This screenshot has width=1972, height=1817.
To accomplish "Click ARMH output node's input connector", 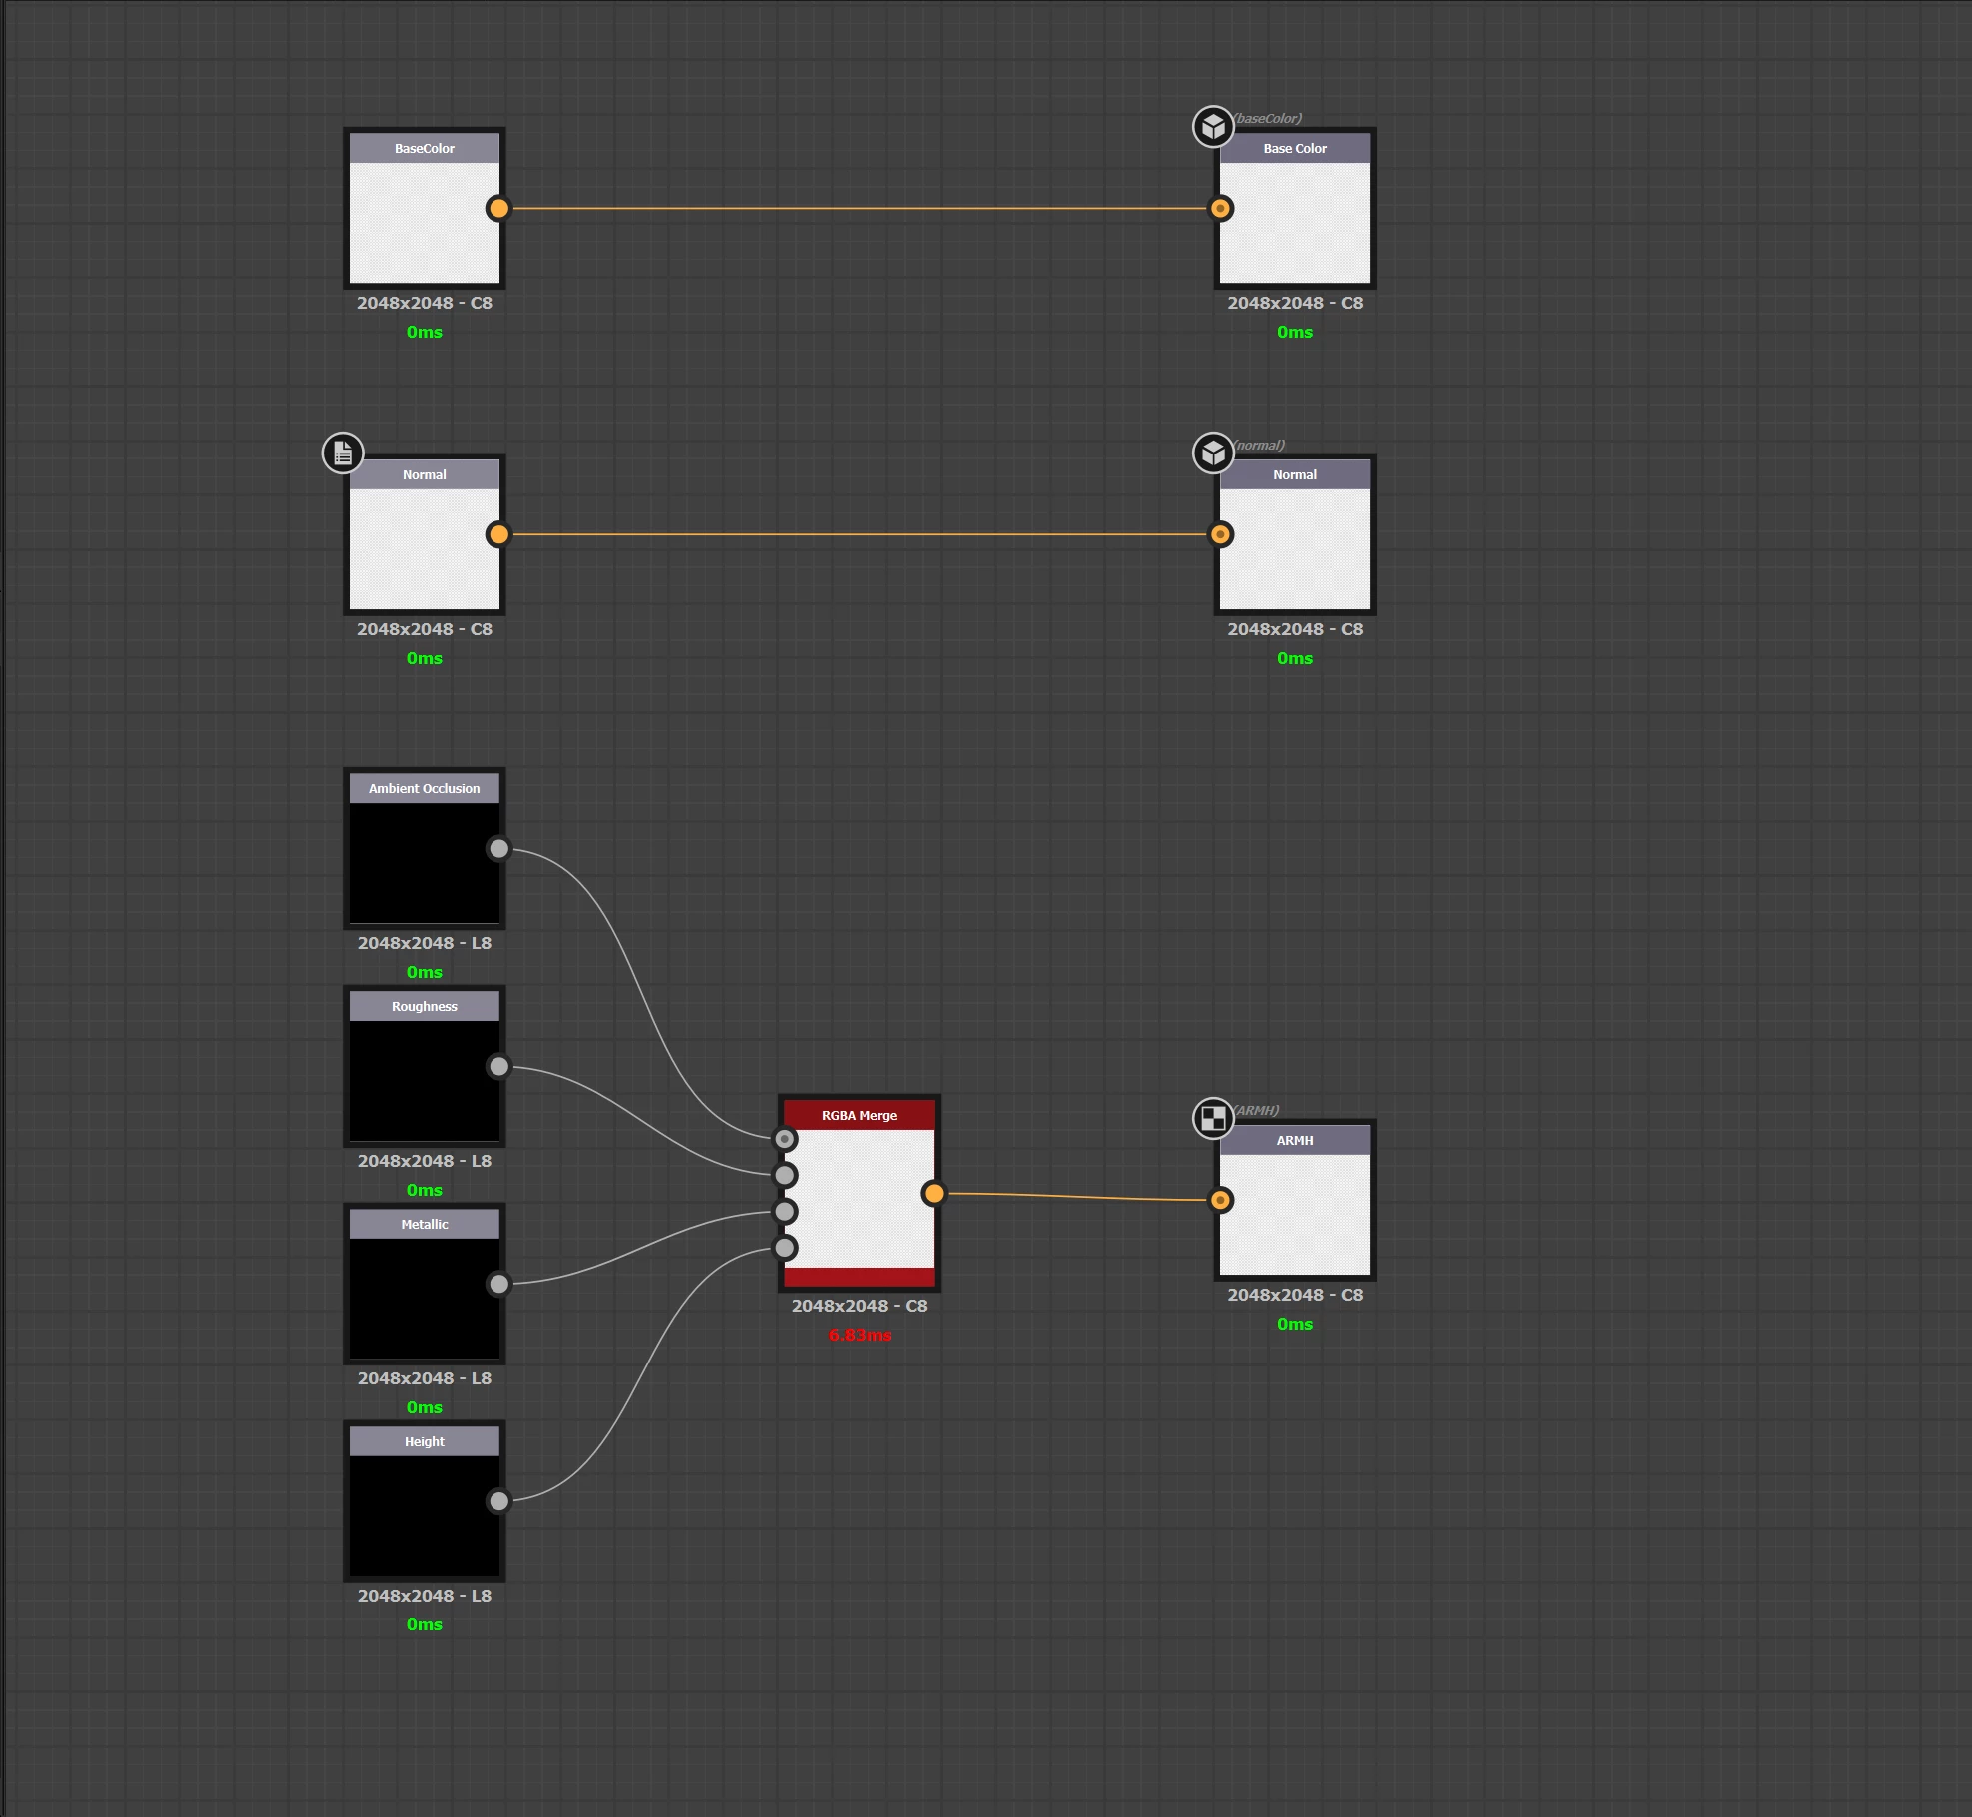I will [x=1220, y=1200].
